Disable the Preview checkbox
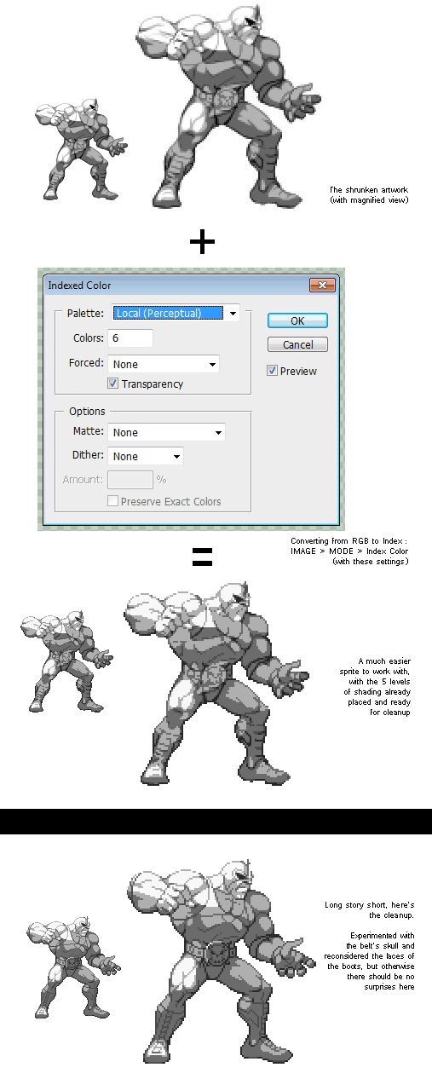Viewport: 432px width, 1079px height. (x=272, y=371)
